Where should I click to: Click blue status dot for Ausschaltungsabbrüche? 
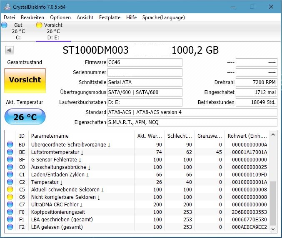click(10, 167)
